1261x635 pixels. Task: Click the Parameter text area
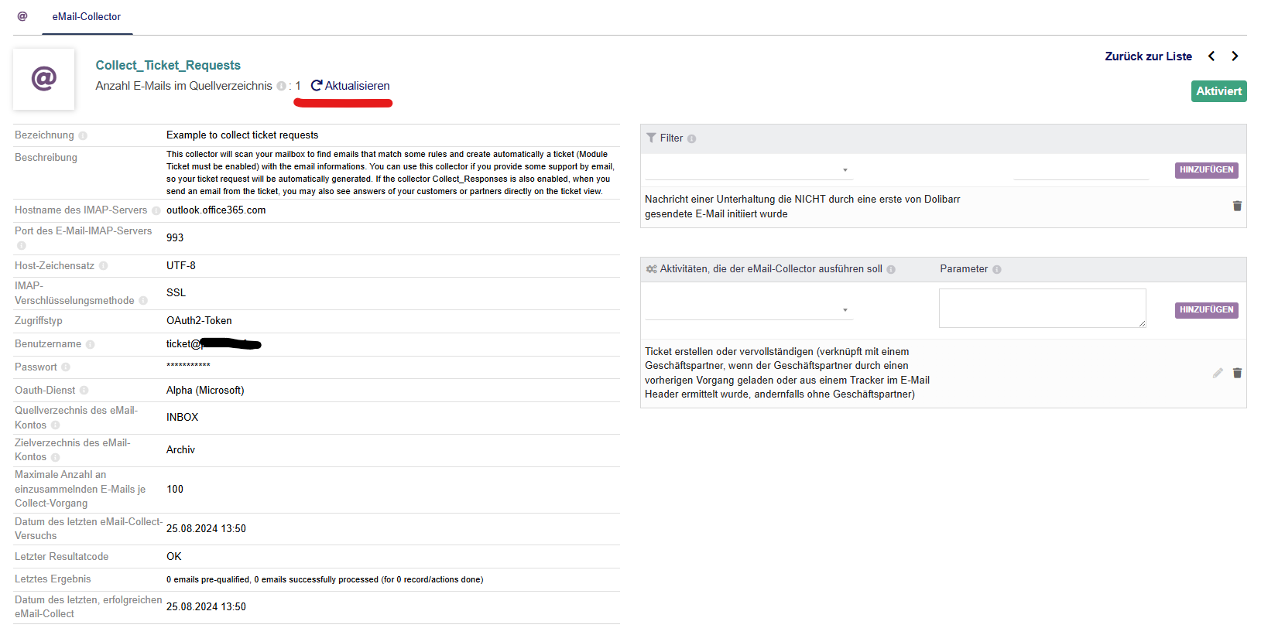click(x=1042, y=308)
